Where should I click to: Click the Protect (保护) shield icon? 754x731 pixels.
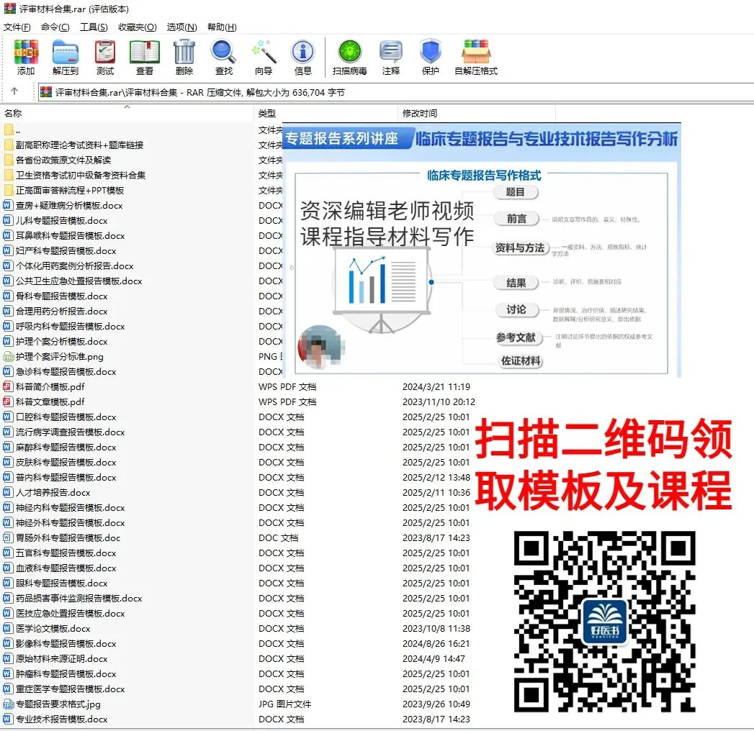tap(431, 57)
